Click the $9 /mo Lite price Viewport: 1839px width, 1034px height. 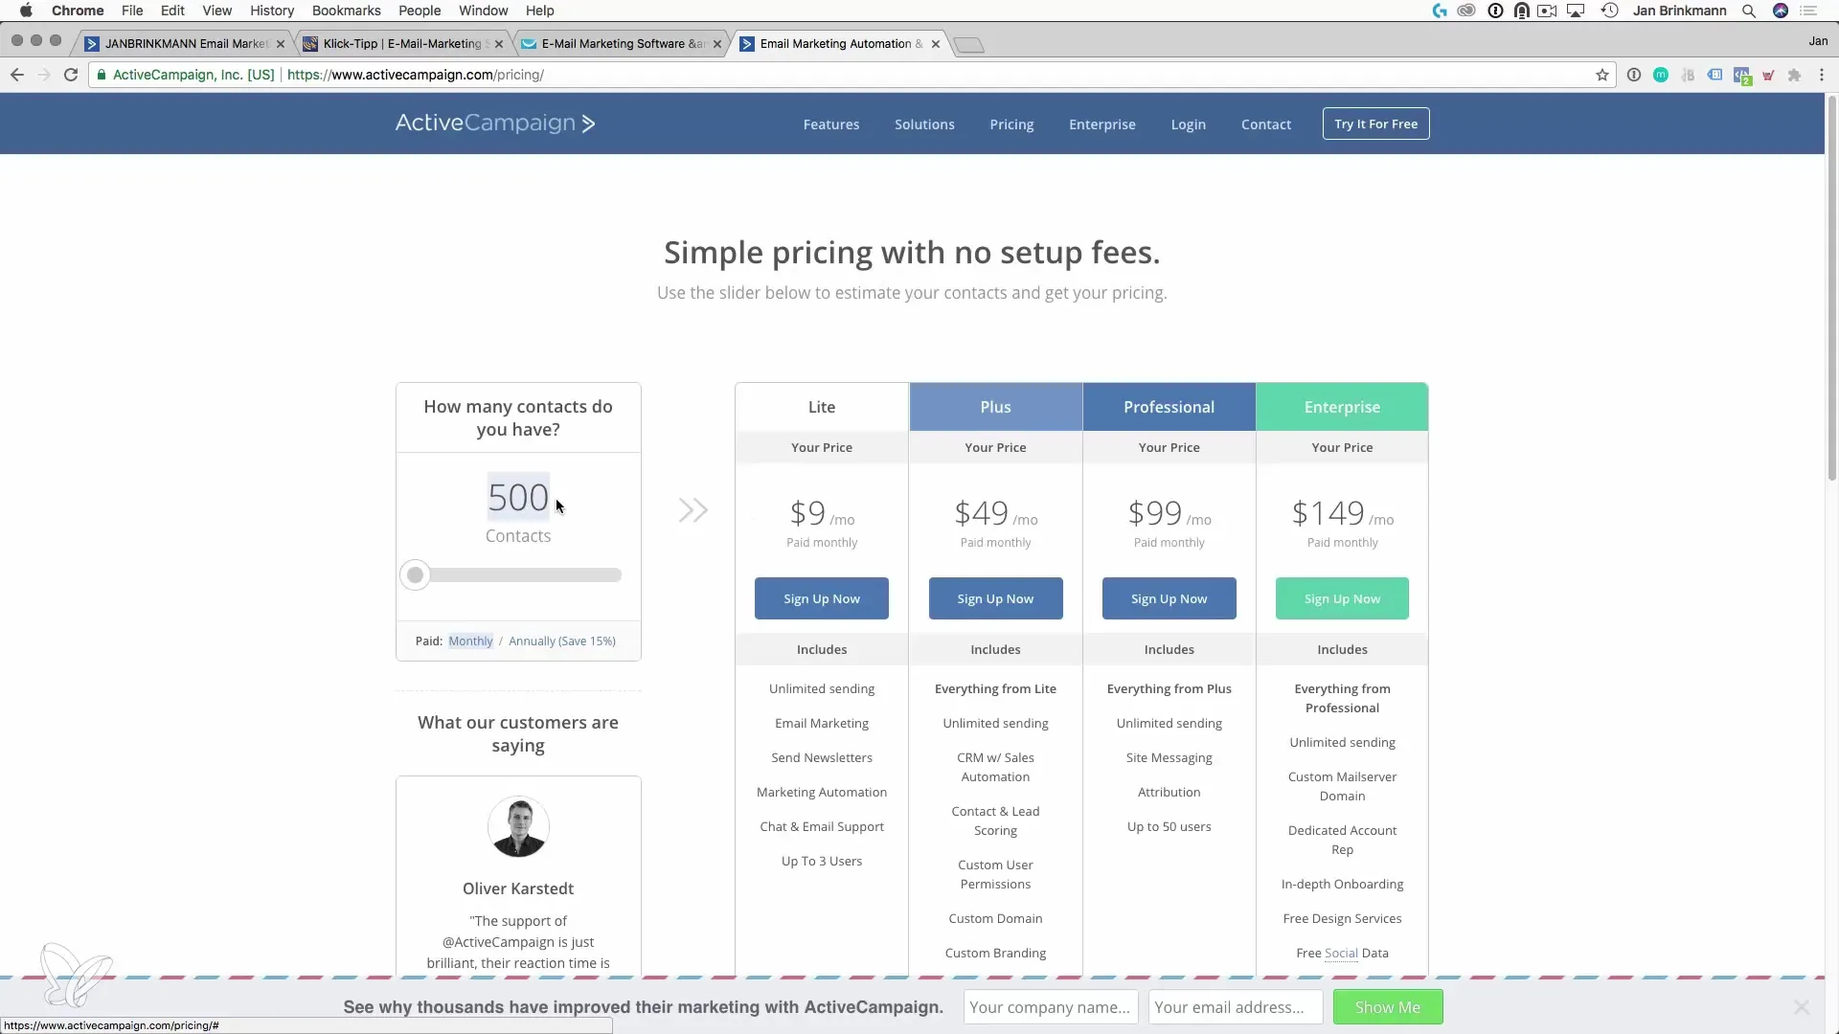point(822,514)
